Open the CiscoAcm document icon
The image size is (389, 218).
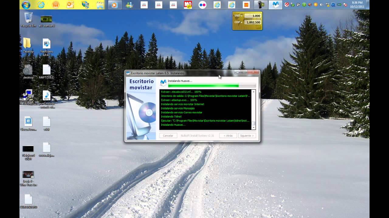(x=28, y=124)
